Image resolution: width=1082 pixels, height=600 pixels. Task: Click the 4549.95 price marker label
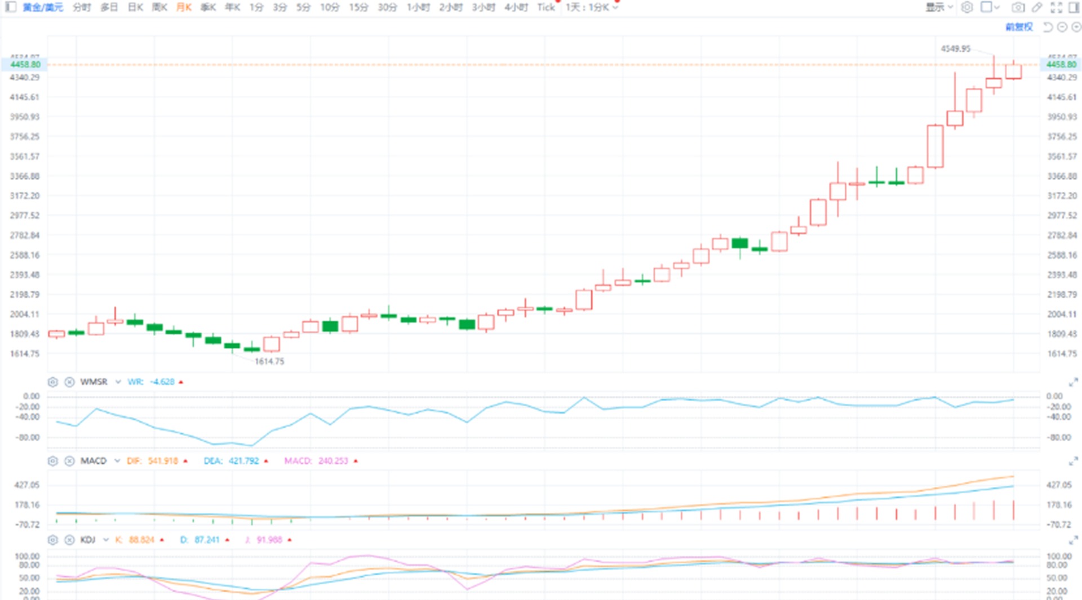[955, 48]
